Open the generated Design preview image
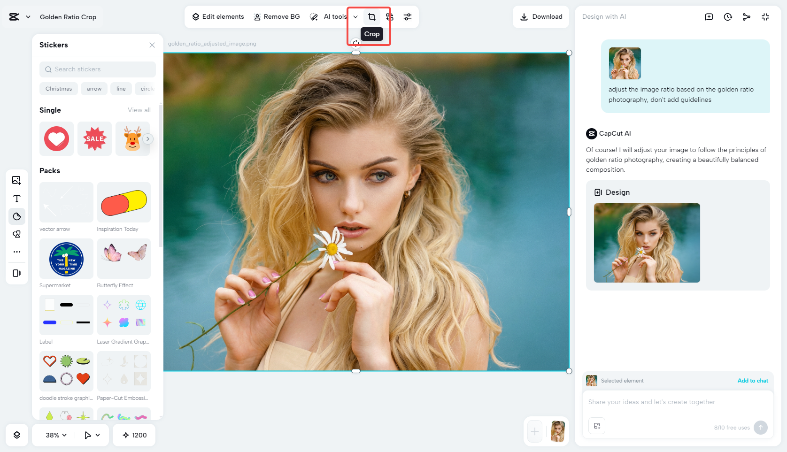This screenshot has height=452, width=787. [647, 243]
